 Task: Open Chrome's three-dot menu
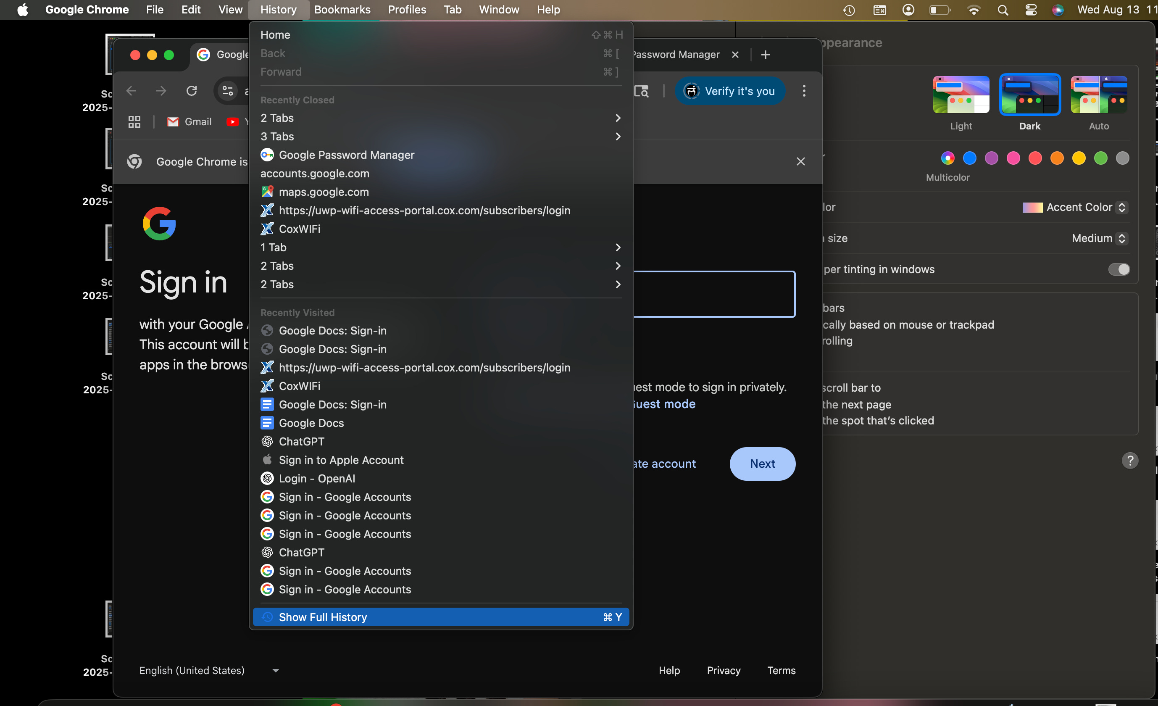coord(804,91)
